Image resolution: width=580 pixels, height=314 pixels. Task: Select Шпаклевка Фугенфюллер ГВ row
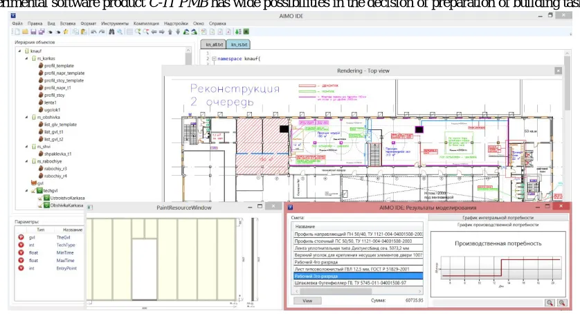(x=357, y=283)
